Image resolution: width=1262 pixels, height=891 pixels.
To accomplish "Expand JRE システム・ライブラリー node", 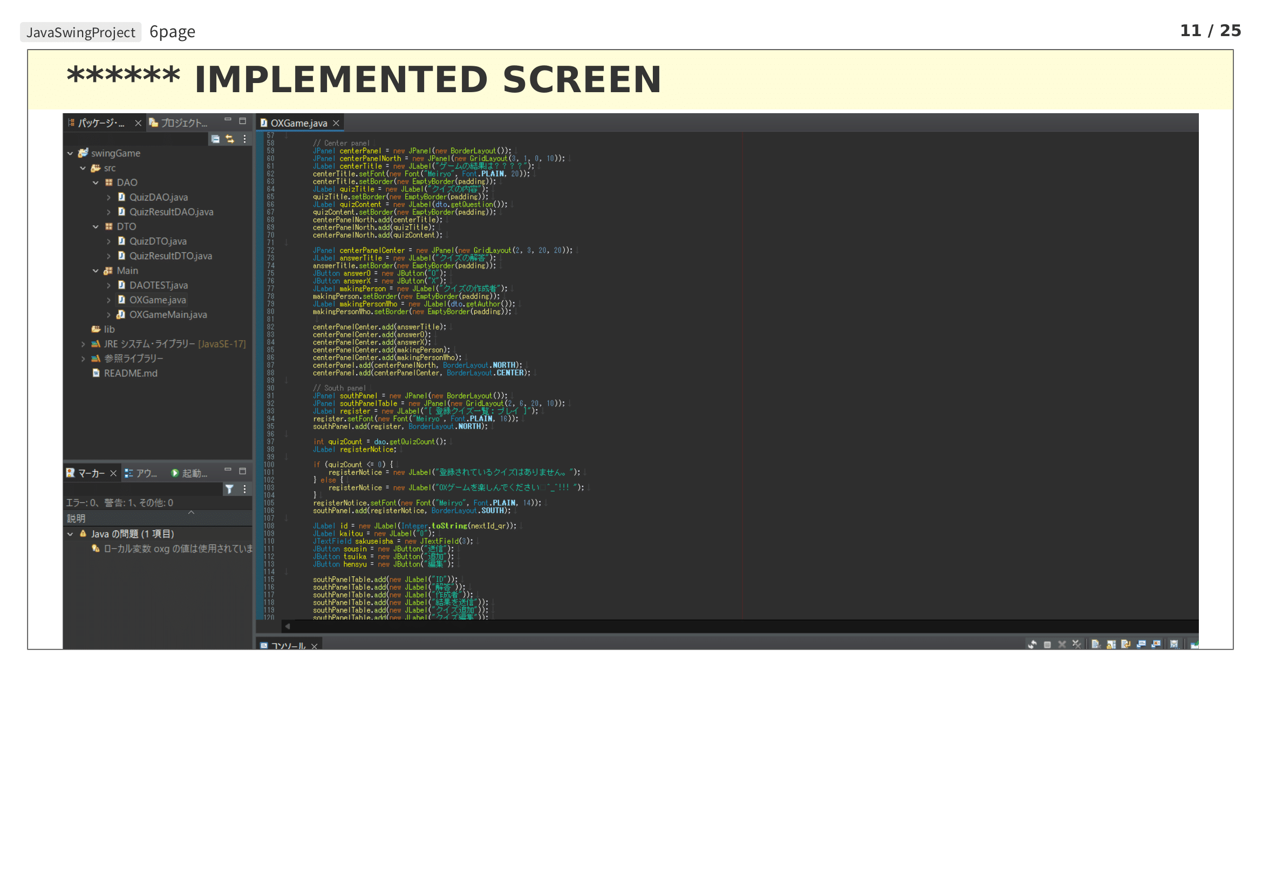I will (83, 344).
